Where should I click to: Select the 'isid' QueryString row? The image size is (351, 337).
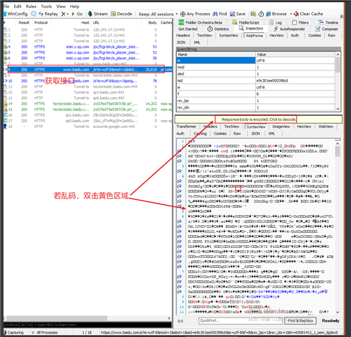256,80
